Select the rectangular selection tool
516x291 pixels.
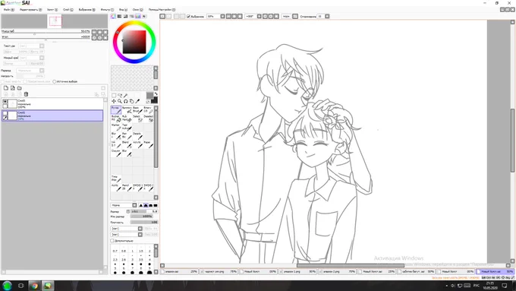(114, 95)
